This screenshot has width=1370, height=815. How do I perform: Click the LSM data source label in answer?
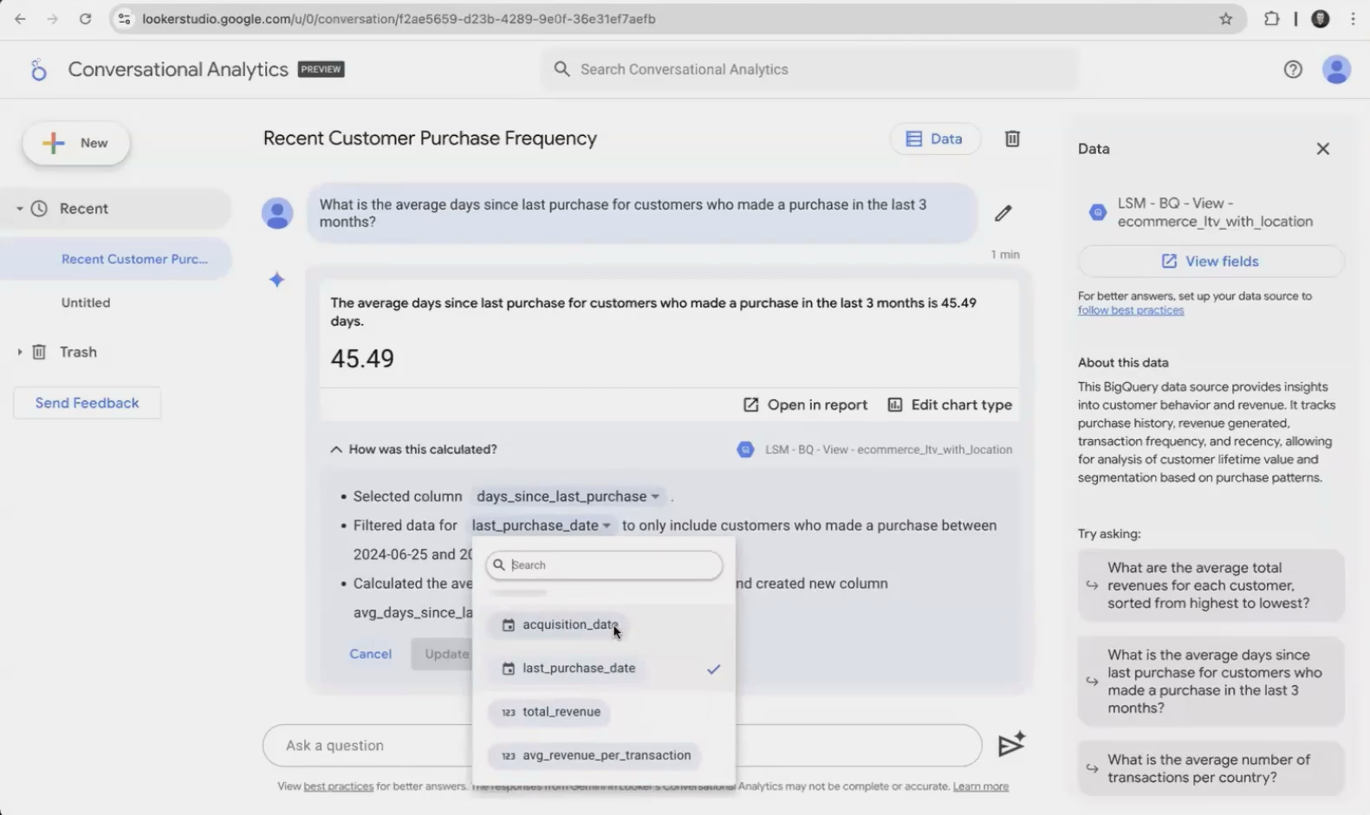(874, 450)
